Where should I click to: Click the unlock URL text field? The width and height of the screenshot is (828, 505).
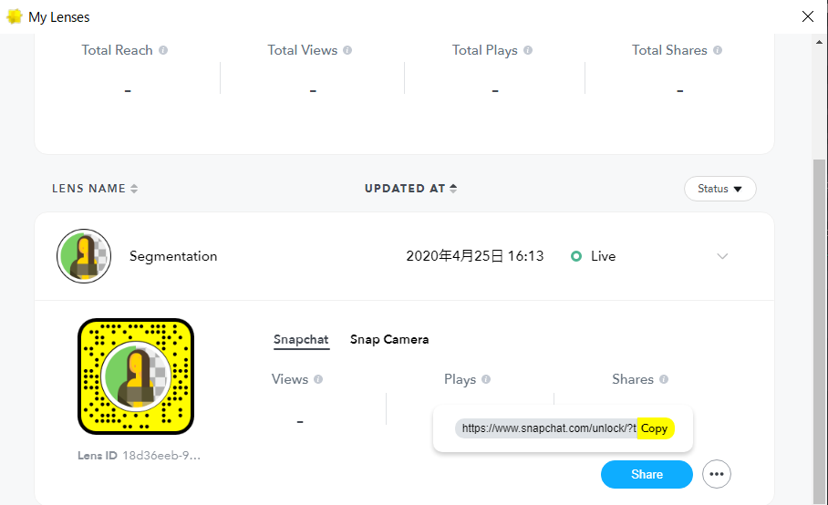point(547,428)
